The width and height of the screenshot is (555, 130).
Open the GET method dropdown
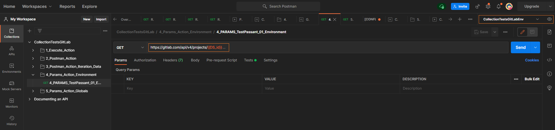click(130, 47)
